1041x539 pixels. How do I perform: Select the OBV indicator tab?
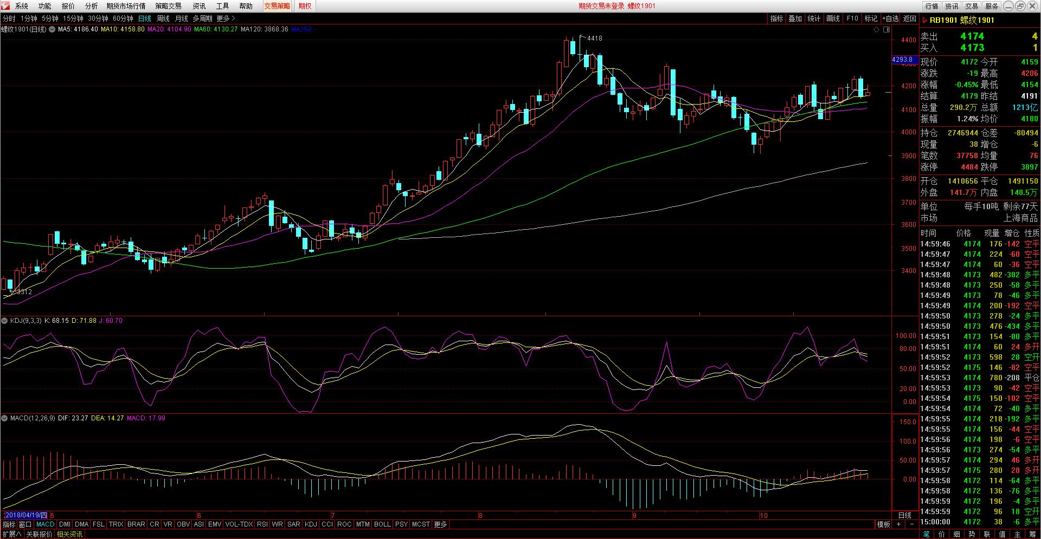tap(183, 524)
